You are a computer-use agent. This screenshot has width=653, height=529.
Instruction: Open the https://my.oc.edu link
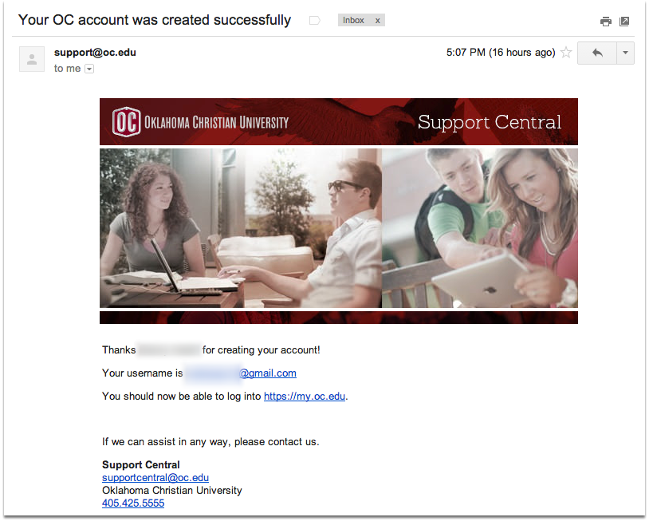point(305,396)
